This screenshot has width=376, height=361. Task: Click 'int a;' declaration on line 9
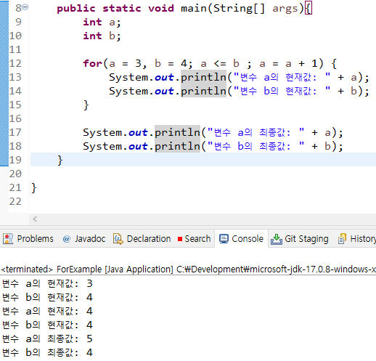tap(102, 23)
